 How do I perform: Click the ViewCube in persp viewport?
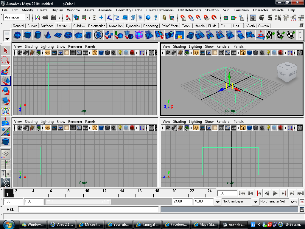[x=286, y=72]
